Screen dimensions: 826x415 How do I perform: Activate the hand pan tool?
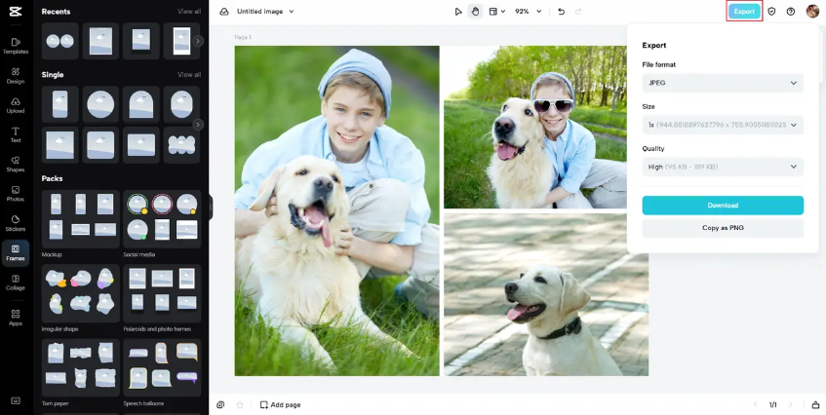tap(475, 12)
